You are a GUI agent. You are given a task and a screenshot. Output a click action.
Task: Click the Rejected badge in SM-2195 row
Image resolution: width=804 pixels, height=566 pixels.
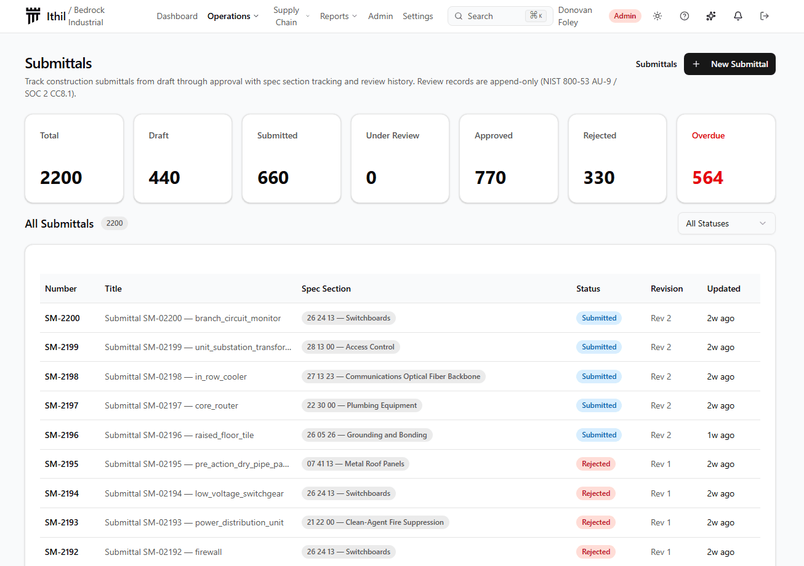click(596, 464)
